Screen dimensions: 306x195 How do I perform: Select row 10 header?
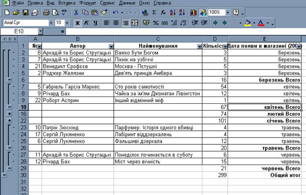click(x=24, y=107)
